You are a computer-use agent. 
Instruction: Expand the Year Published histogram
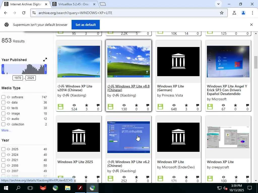pos(45,60)
